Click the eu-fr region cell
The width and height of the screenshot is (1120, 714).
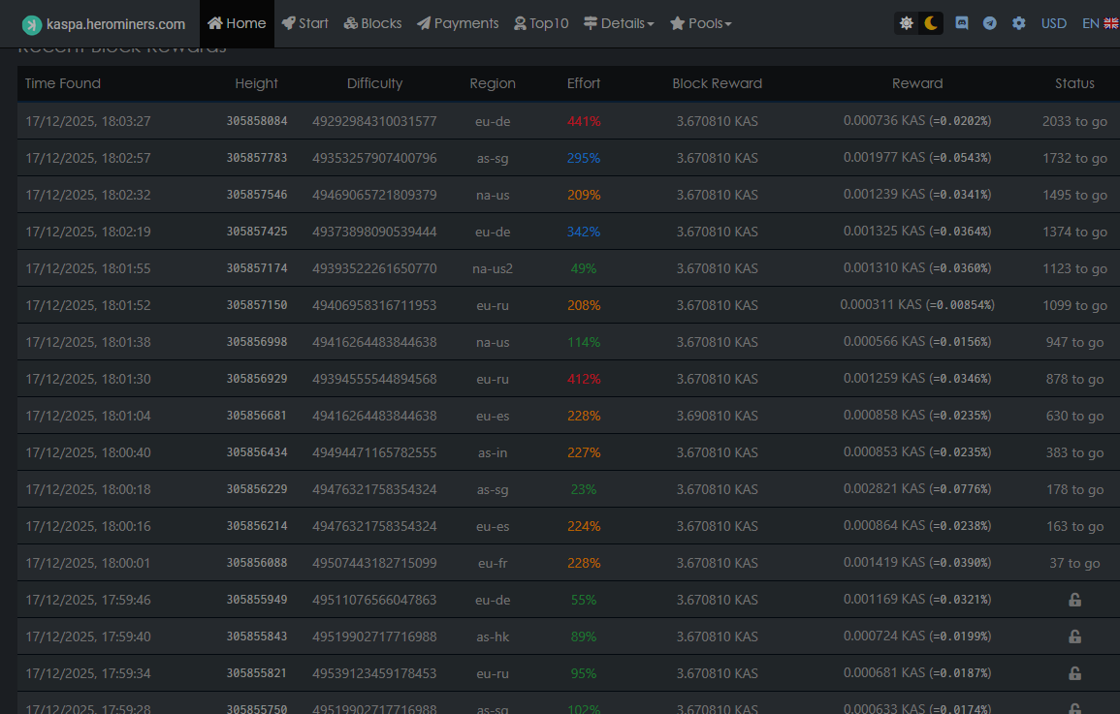(x=493, y=563)
